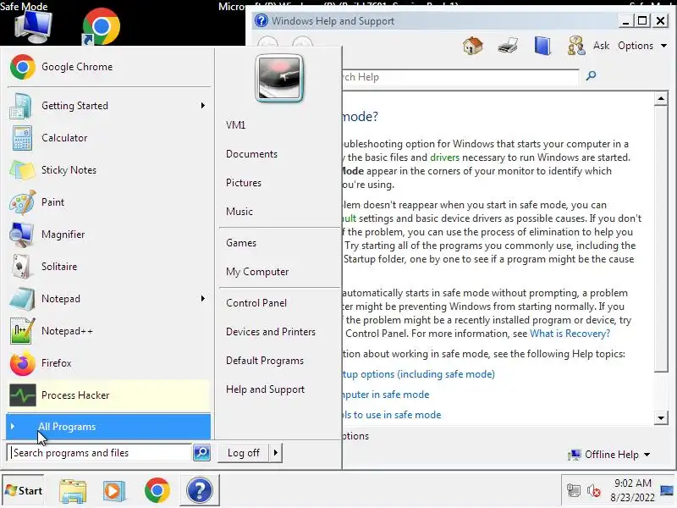Click the Help window scroll down arrow
Image resolution: width=677 pixels, height=508 pixels.
(x=661, y=417)
